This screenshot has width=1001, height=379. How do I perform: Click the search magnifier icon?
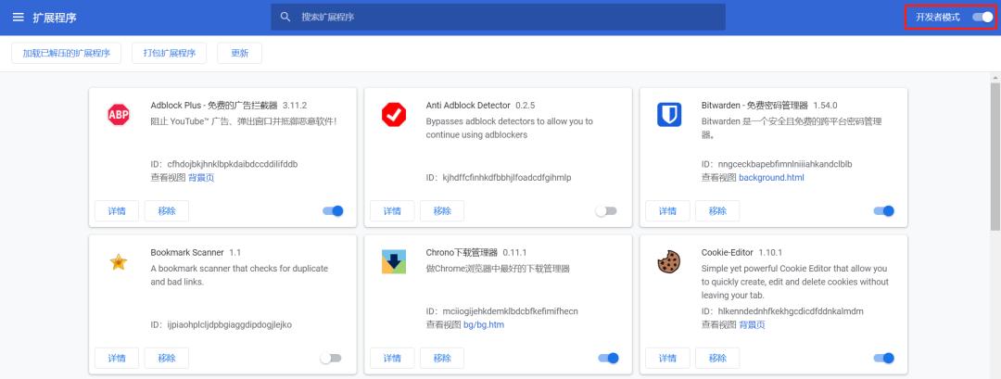285,17
